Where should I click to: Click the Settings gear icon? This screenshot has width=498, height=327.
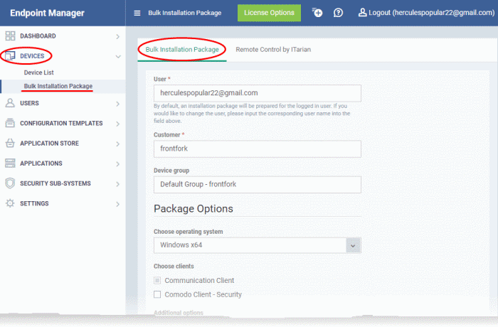coord(10,203)
